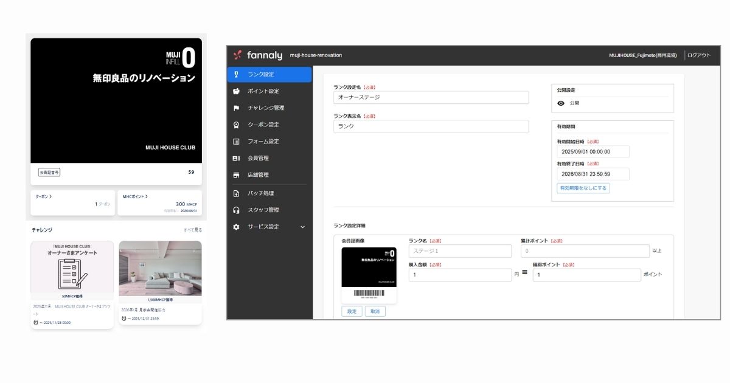This screenshot has height=383, width=730.
Task: Click the store icon for 店舗管理
Action: (x=236, y=175)
